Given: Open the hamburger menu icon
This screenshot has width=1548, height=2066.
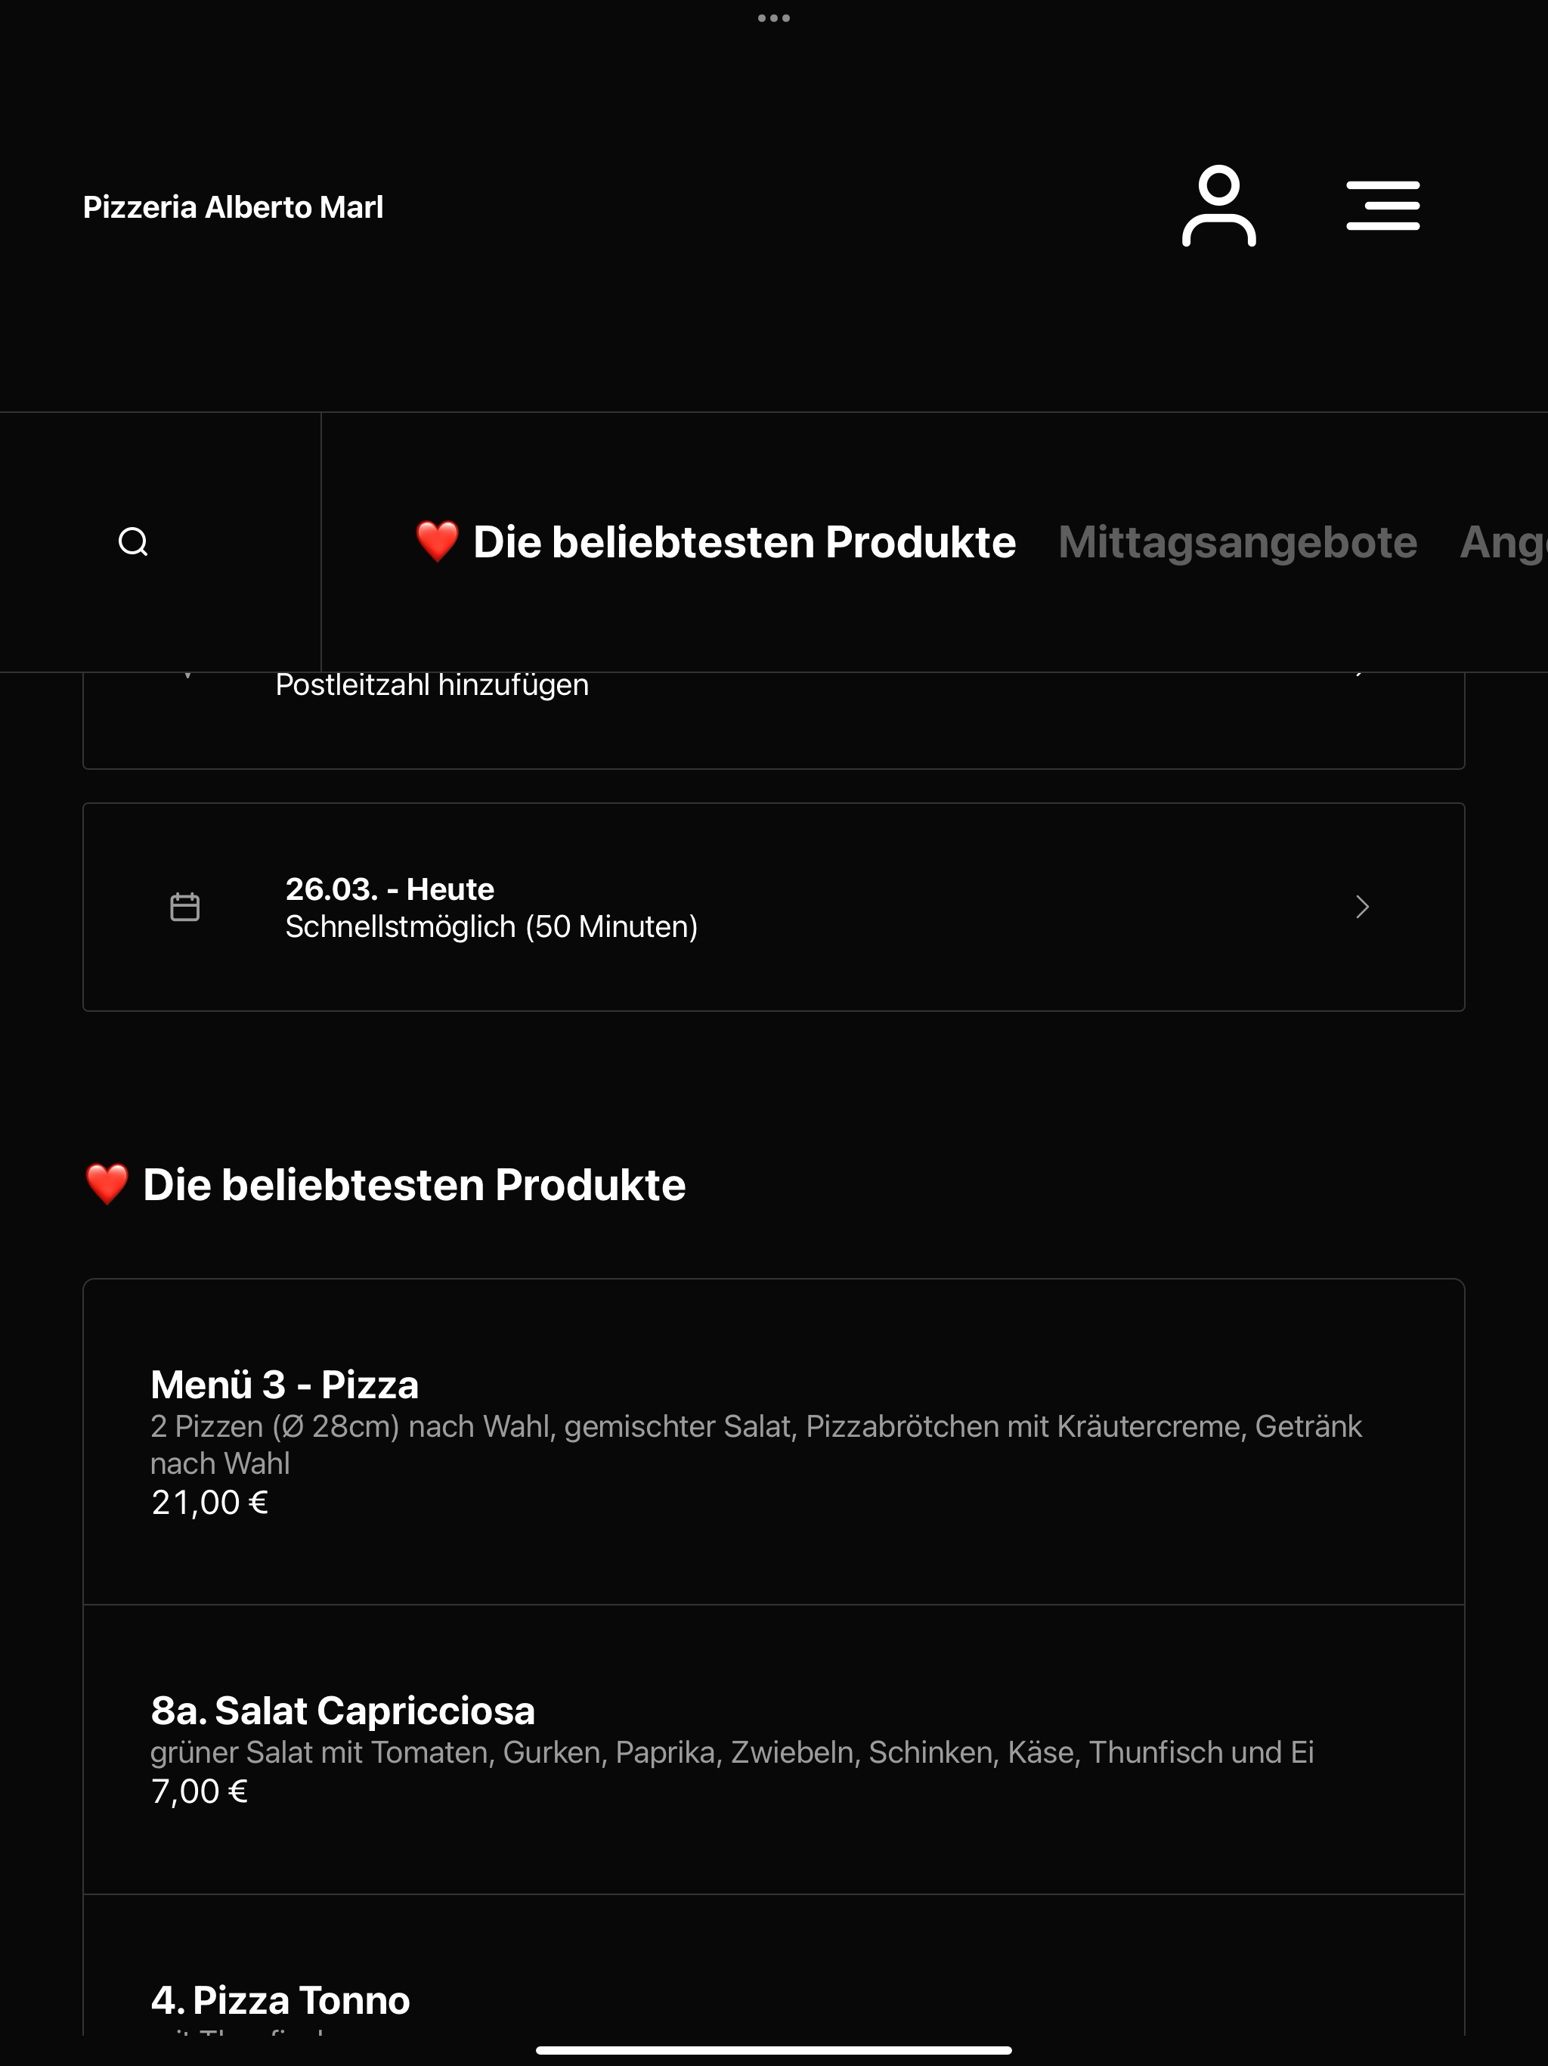Looking at the screenshot, I should click(1382, 206).
